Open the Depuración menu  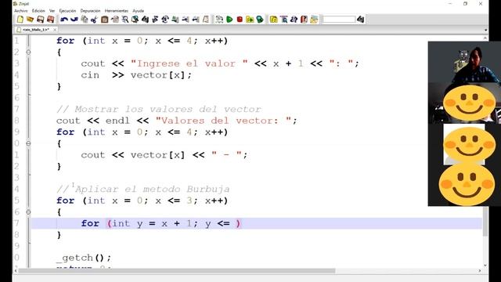click(91, 10)
